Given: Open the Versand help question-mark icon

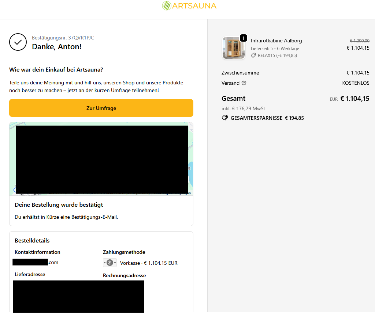Looking at the screenshot, I should click(x=244, y=83).
